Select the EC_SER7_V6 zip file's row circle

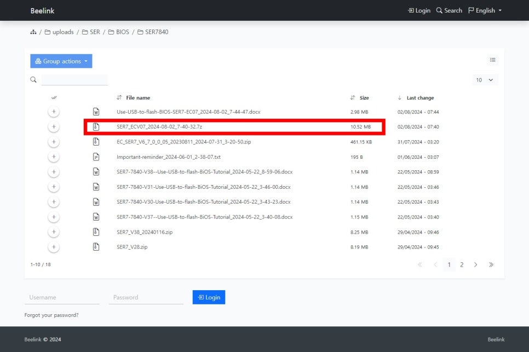coord(54,142)
